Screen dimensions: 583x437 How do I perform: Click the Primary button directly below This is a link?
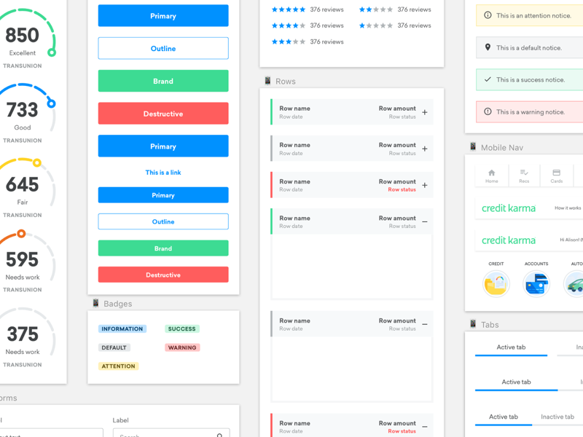tap(163, 195)
